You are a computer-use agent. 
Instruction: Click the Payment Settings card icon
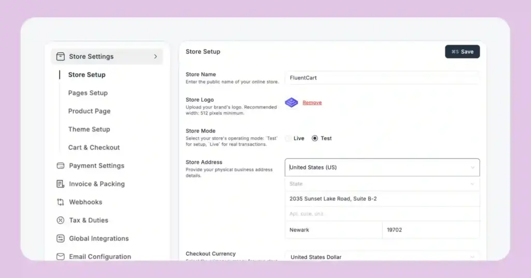(61, 166)
